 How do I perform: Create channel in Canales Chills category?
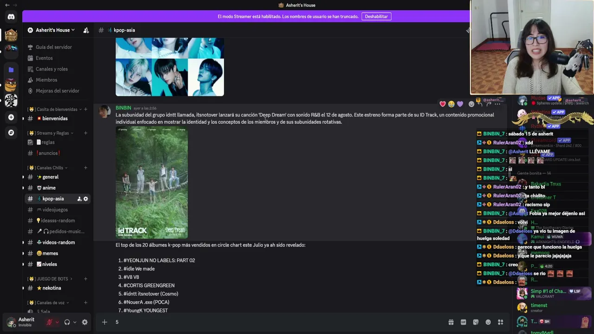tap(85, 167)
